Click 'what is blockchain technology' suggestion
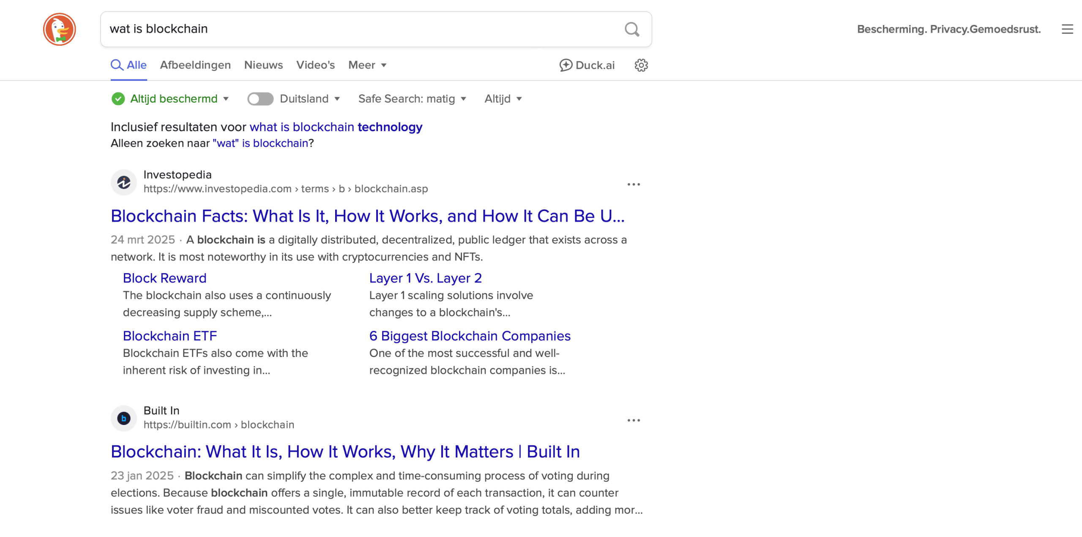This screenshot has width=1082, height=537. click(336, 127)
